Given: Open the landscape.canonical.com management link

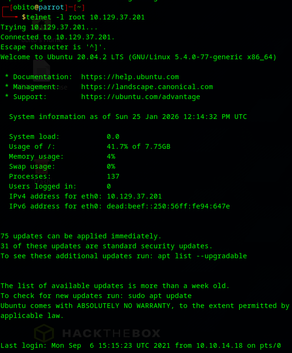Looking at the screenshot, I should pyautogui.click(x=147, y=87).
